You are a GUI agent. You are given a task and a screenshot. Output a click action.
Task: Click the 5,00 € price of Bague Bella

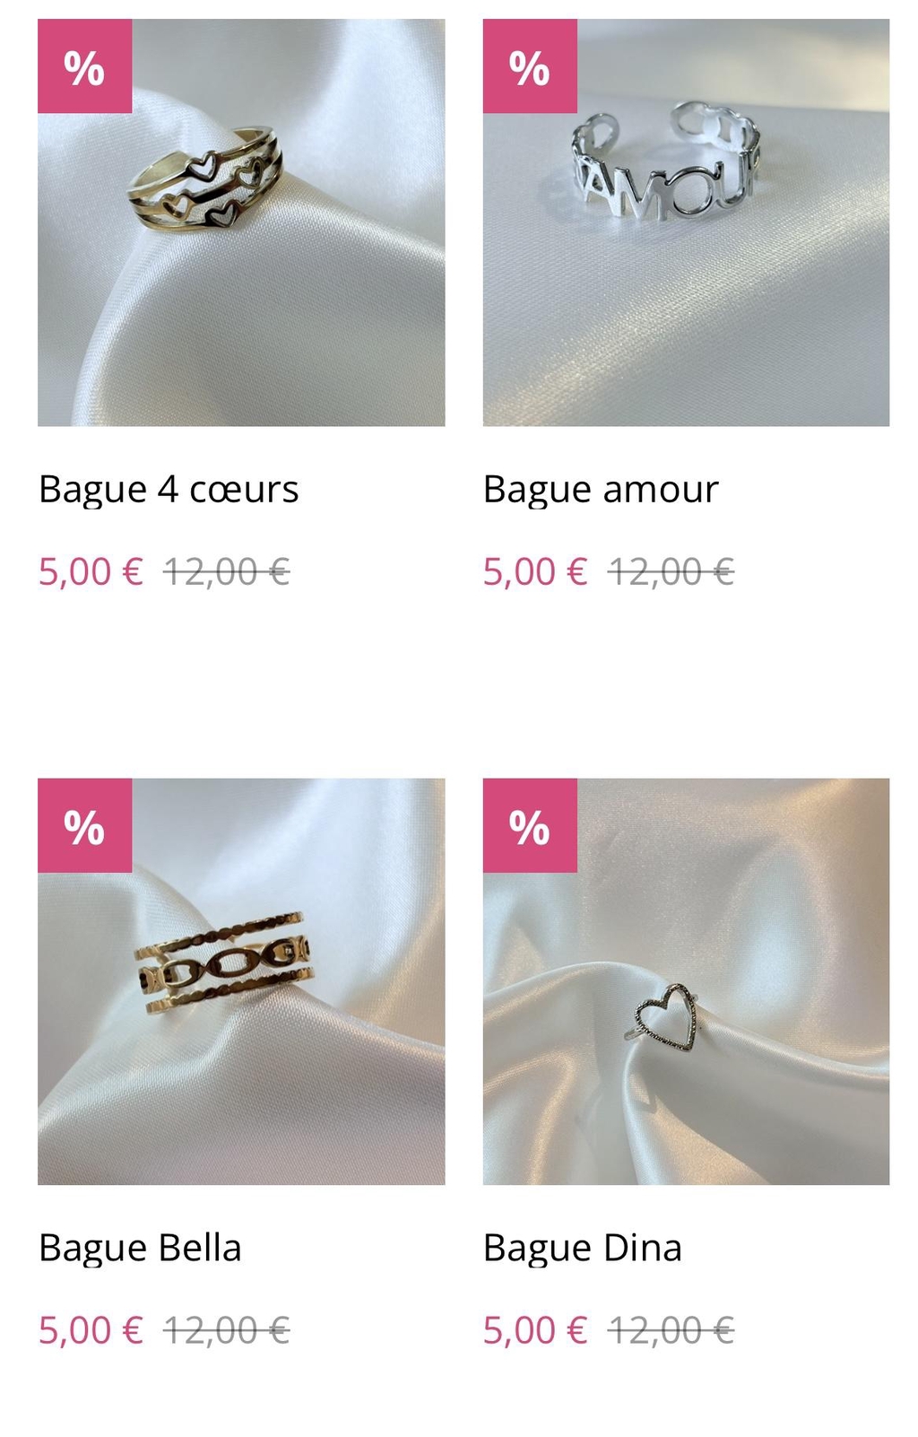[91, 1330]
